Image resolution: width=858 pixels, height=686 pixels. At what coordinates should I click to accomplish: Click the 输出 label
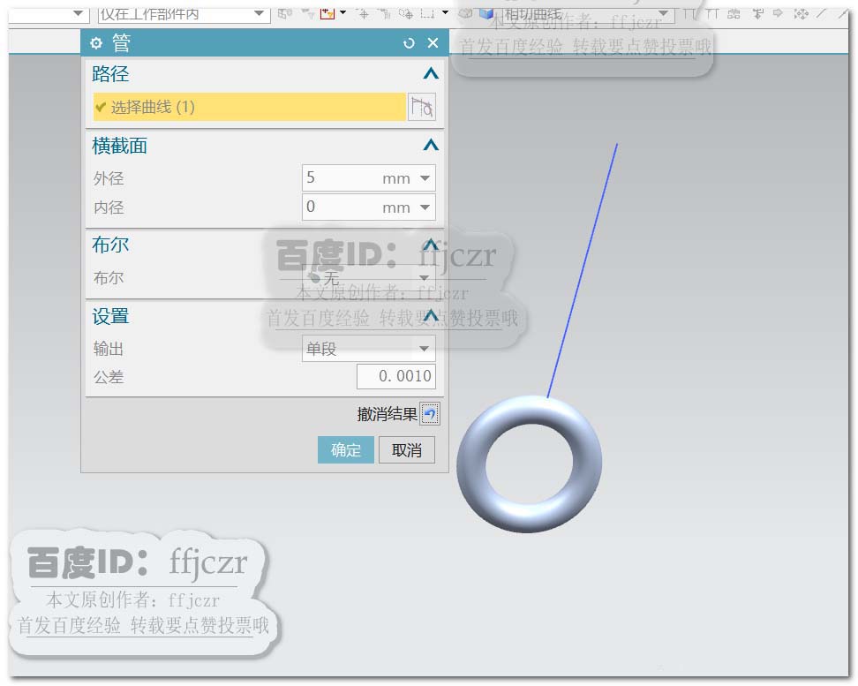coord(109,348)
